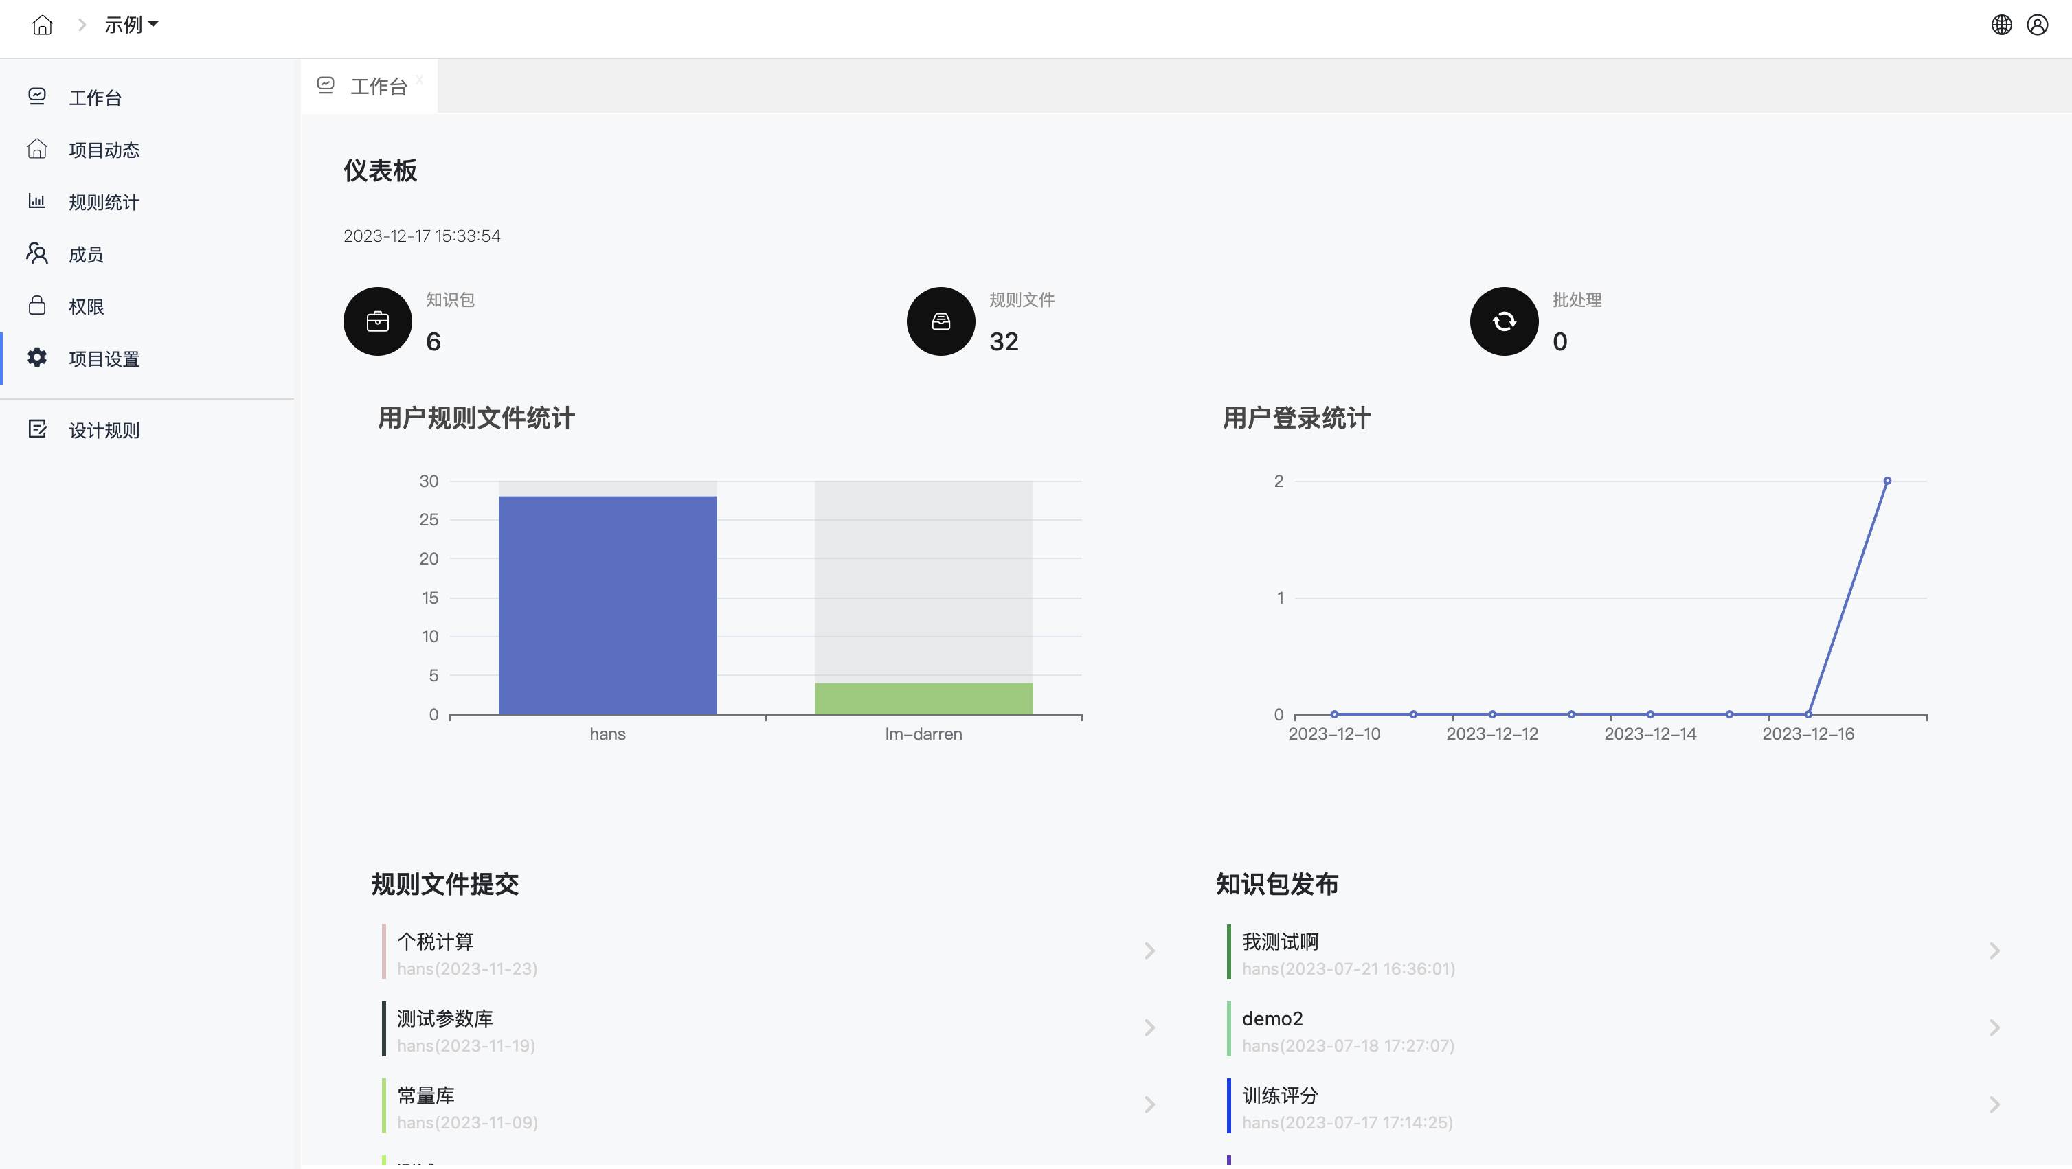The width and height of the screenshot is (2072, 1169).
Task: Close the 工作台 tab
Action: click(x=420, y=79)
